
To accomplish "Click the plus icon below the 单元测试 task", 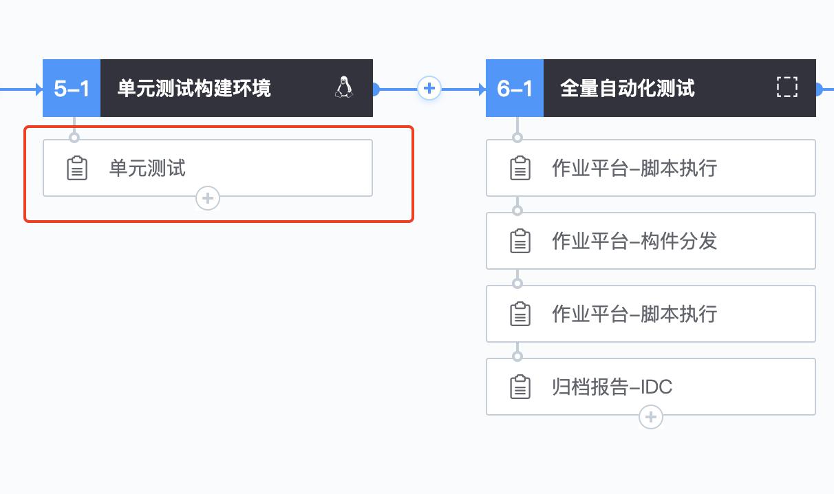I will coord(207,198).
